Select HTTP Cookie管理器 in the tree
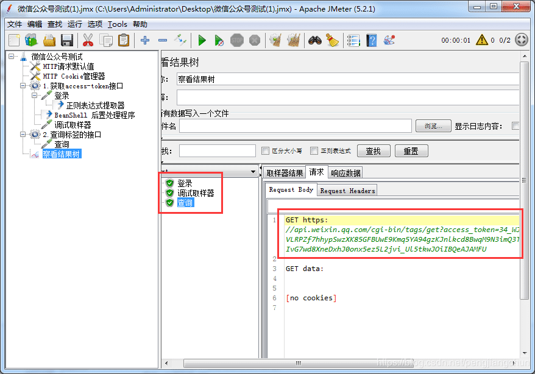This screenshot has height=374, width=535. click(74, 76)
